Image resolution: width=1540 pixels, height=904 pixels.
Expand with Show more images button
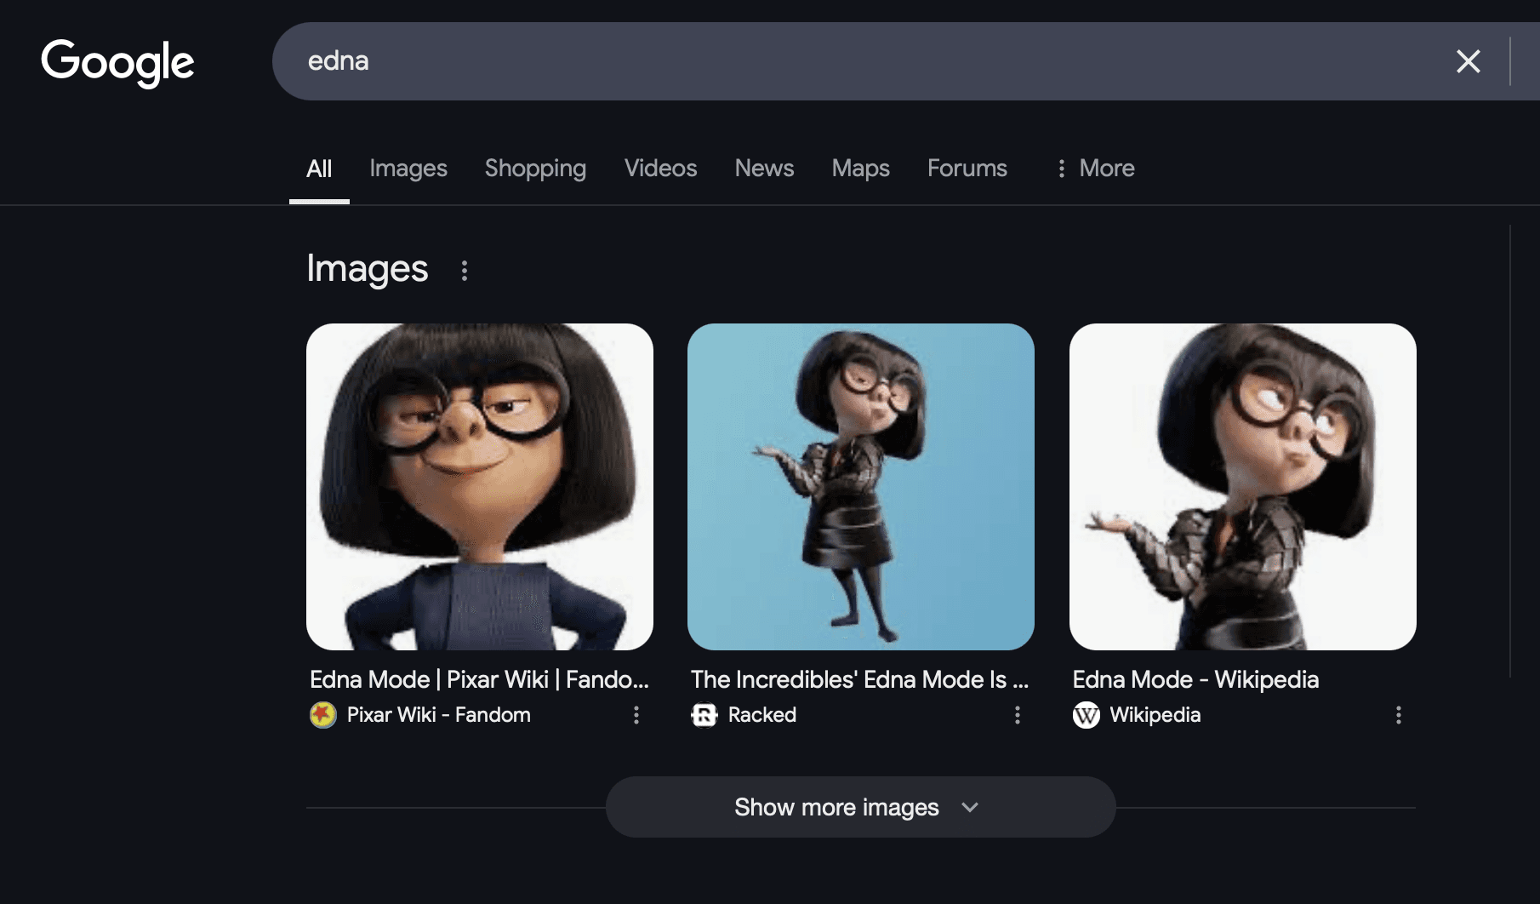click(860, 807)
